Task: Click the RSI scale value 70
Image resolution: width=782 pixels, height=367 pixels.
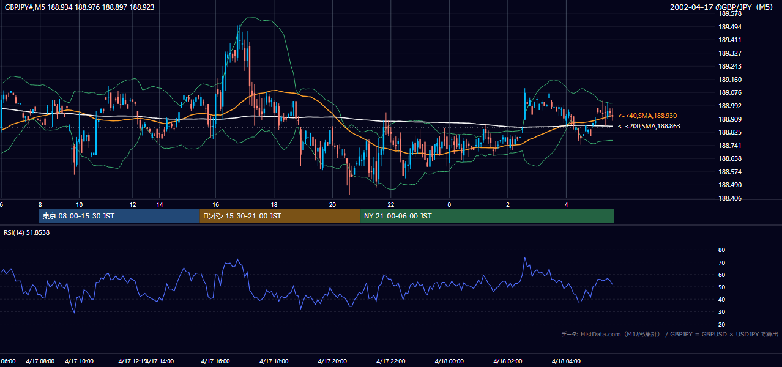Action: click(721, 262)
